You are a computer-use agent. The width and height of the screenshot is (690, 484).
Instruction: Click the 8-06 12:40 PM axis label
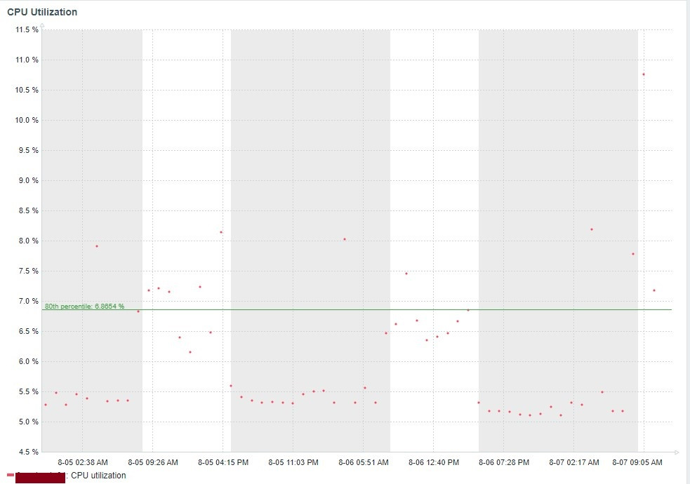434,462
